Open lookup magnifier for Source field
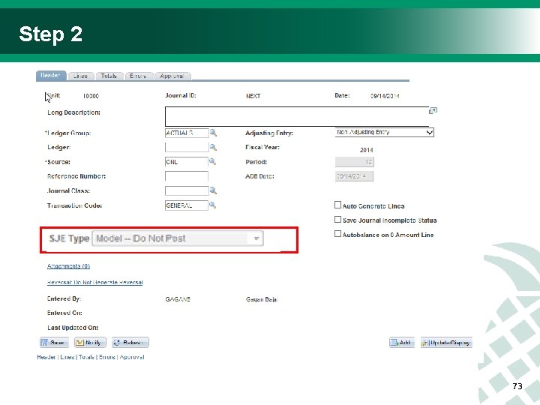 [212, 161]
